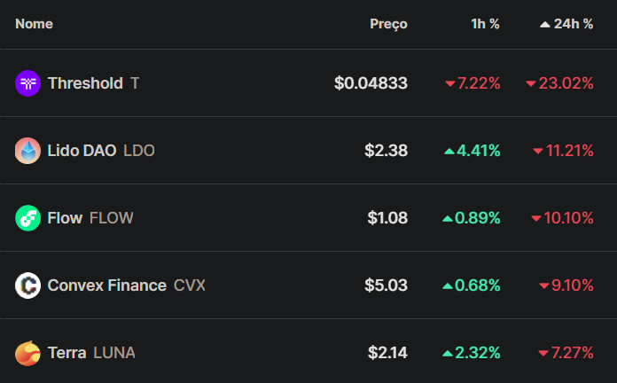Click the purple Threshold coin logo
The width and height of the screenshot is (617, 383).
pyautogui.click(x=28, y=83)
